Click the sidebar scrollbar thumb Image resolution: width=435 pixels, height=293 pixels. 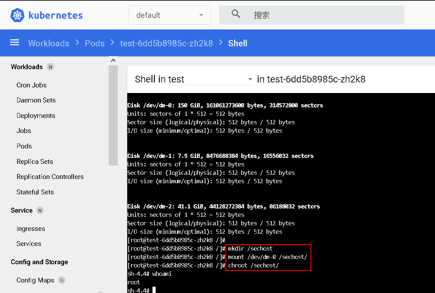pos(113,115)
